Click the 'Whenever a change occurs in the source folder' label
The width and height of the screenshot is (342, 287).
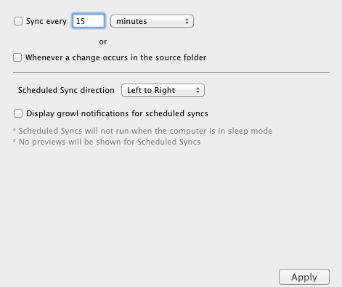115,57
